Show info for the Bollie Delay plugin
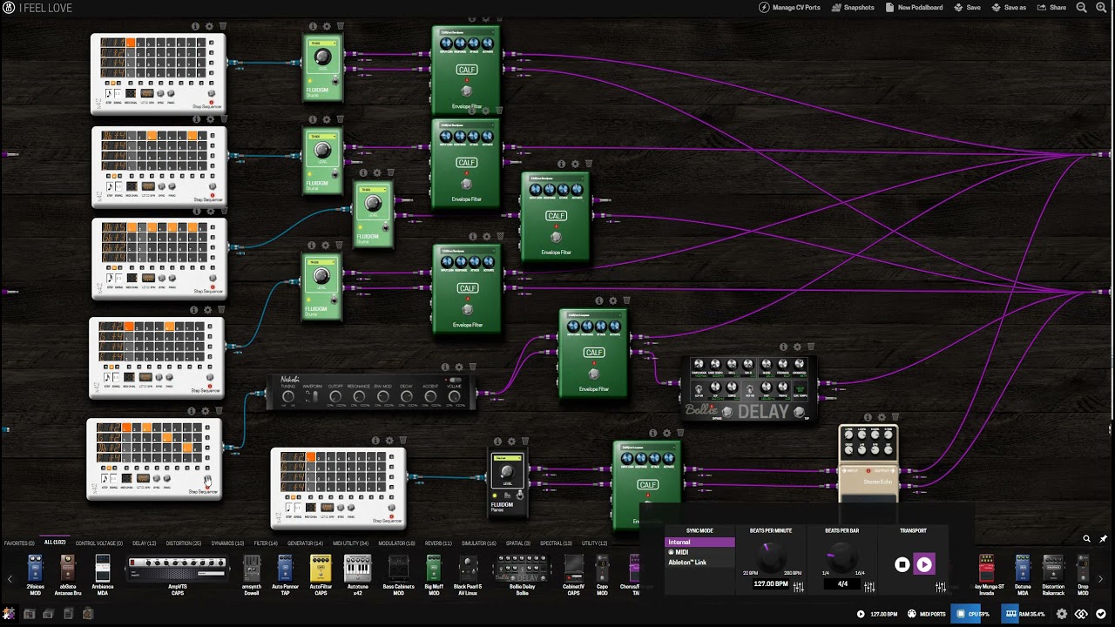The image size is (1115, 627). coord(784,347)
